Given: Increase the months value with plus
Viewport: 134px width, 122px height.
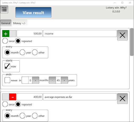Looking at the screenshot, I should point(36,80).
